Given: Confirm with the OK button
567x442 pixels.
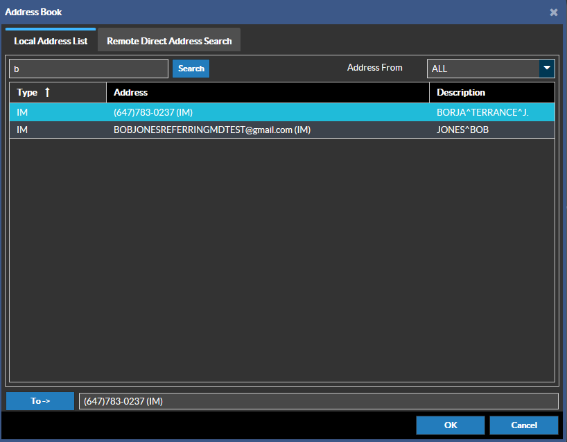Looking at the screenshot, I should [451, 425].
